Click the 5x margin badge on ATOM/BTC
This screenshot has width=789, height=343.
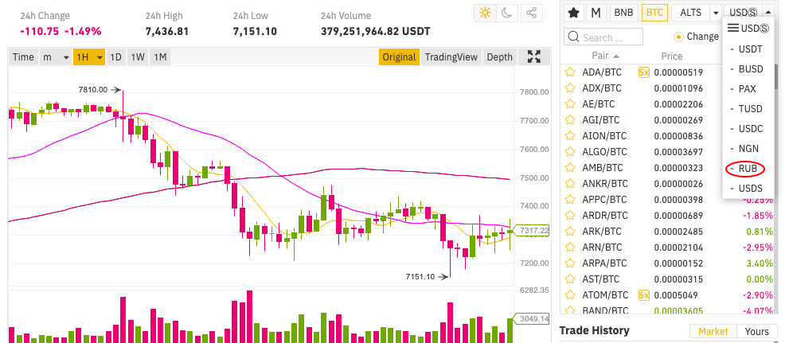click(643, 295)
